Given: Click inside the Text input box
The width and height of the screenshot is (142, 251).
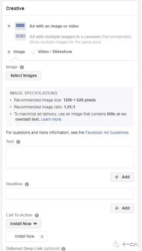Looking at the screenshot, I should tap(70, 157).
